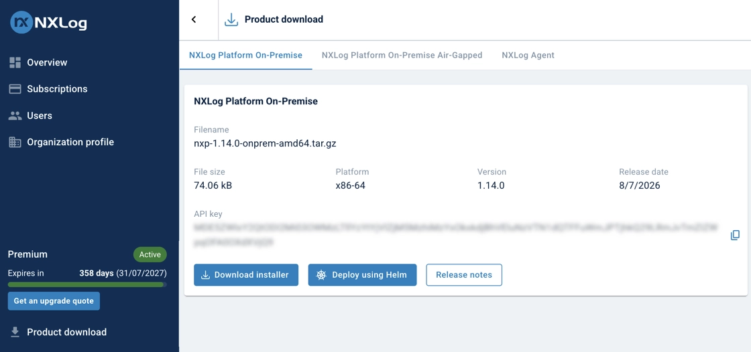This screenshot has width=751, height=352.
Task: Click the download icon beside header title
Action: (x=231, y=19)
